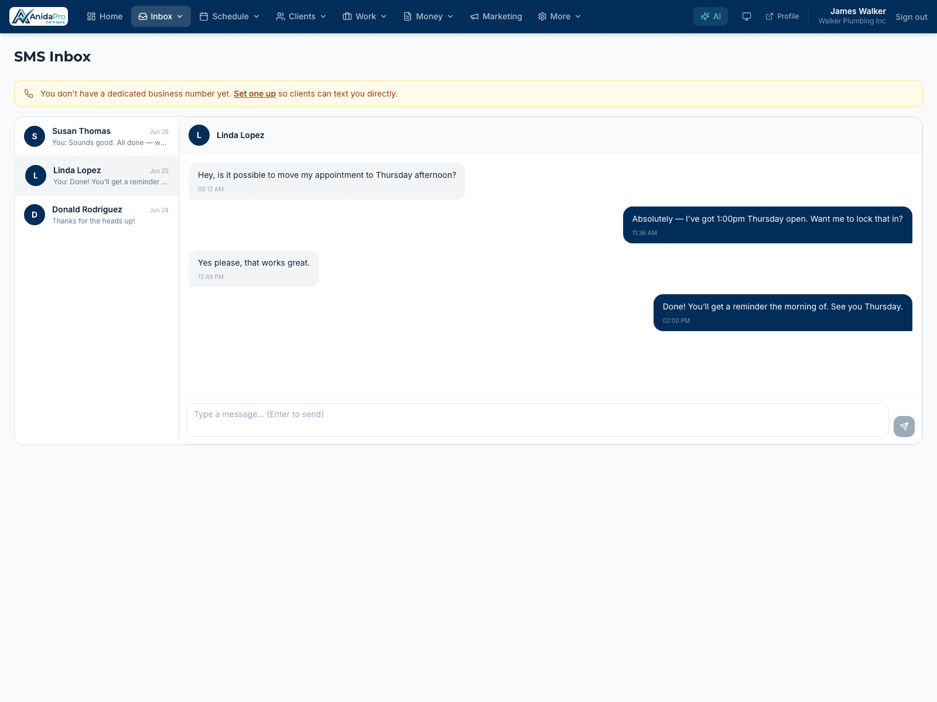Expand the Work menu
The width and height of the screenshot is (937, 702).
coord(365,16)
